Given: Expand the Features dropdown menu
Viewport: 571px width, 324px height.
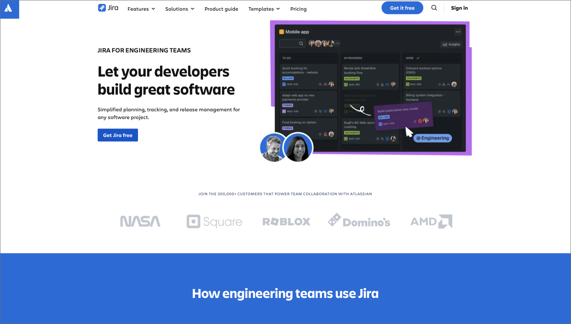Looking at the screenshot, I should tap(141, 9).
